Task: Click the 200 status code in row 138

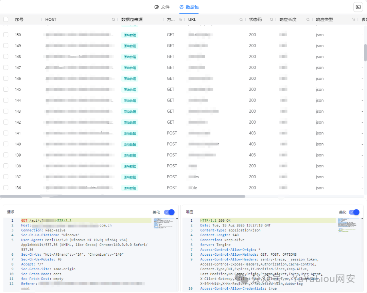Action: click(x=252, y=166)
